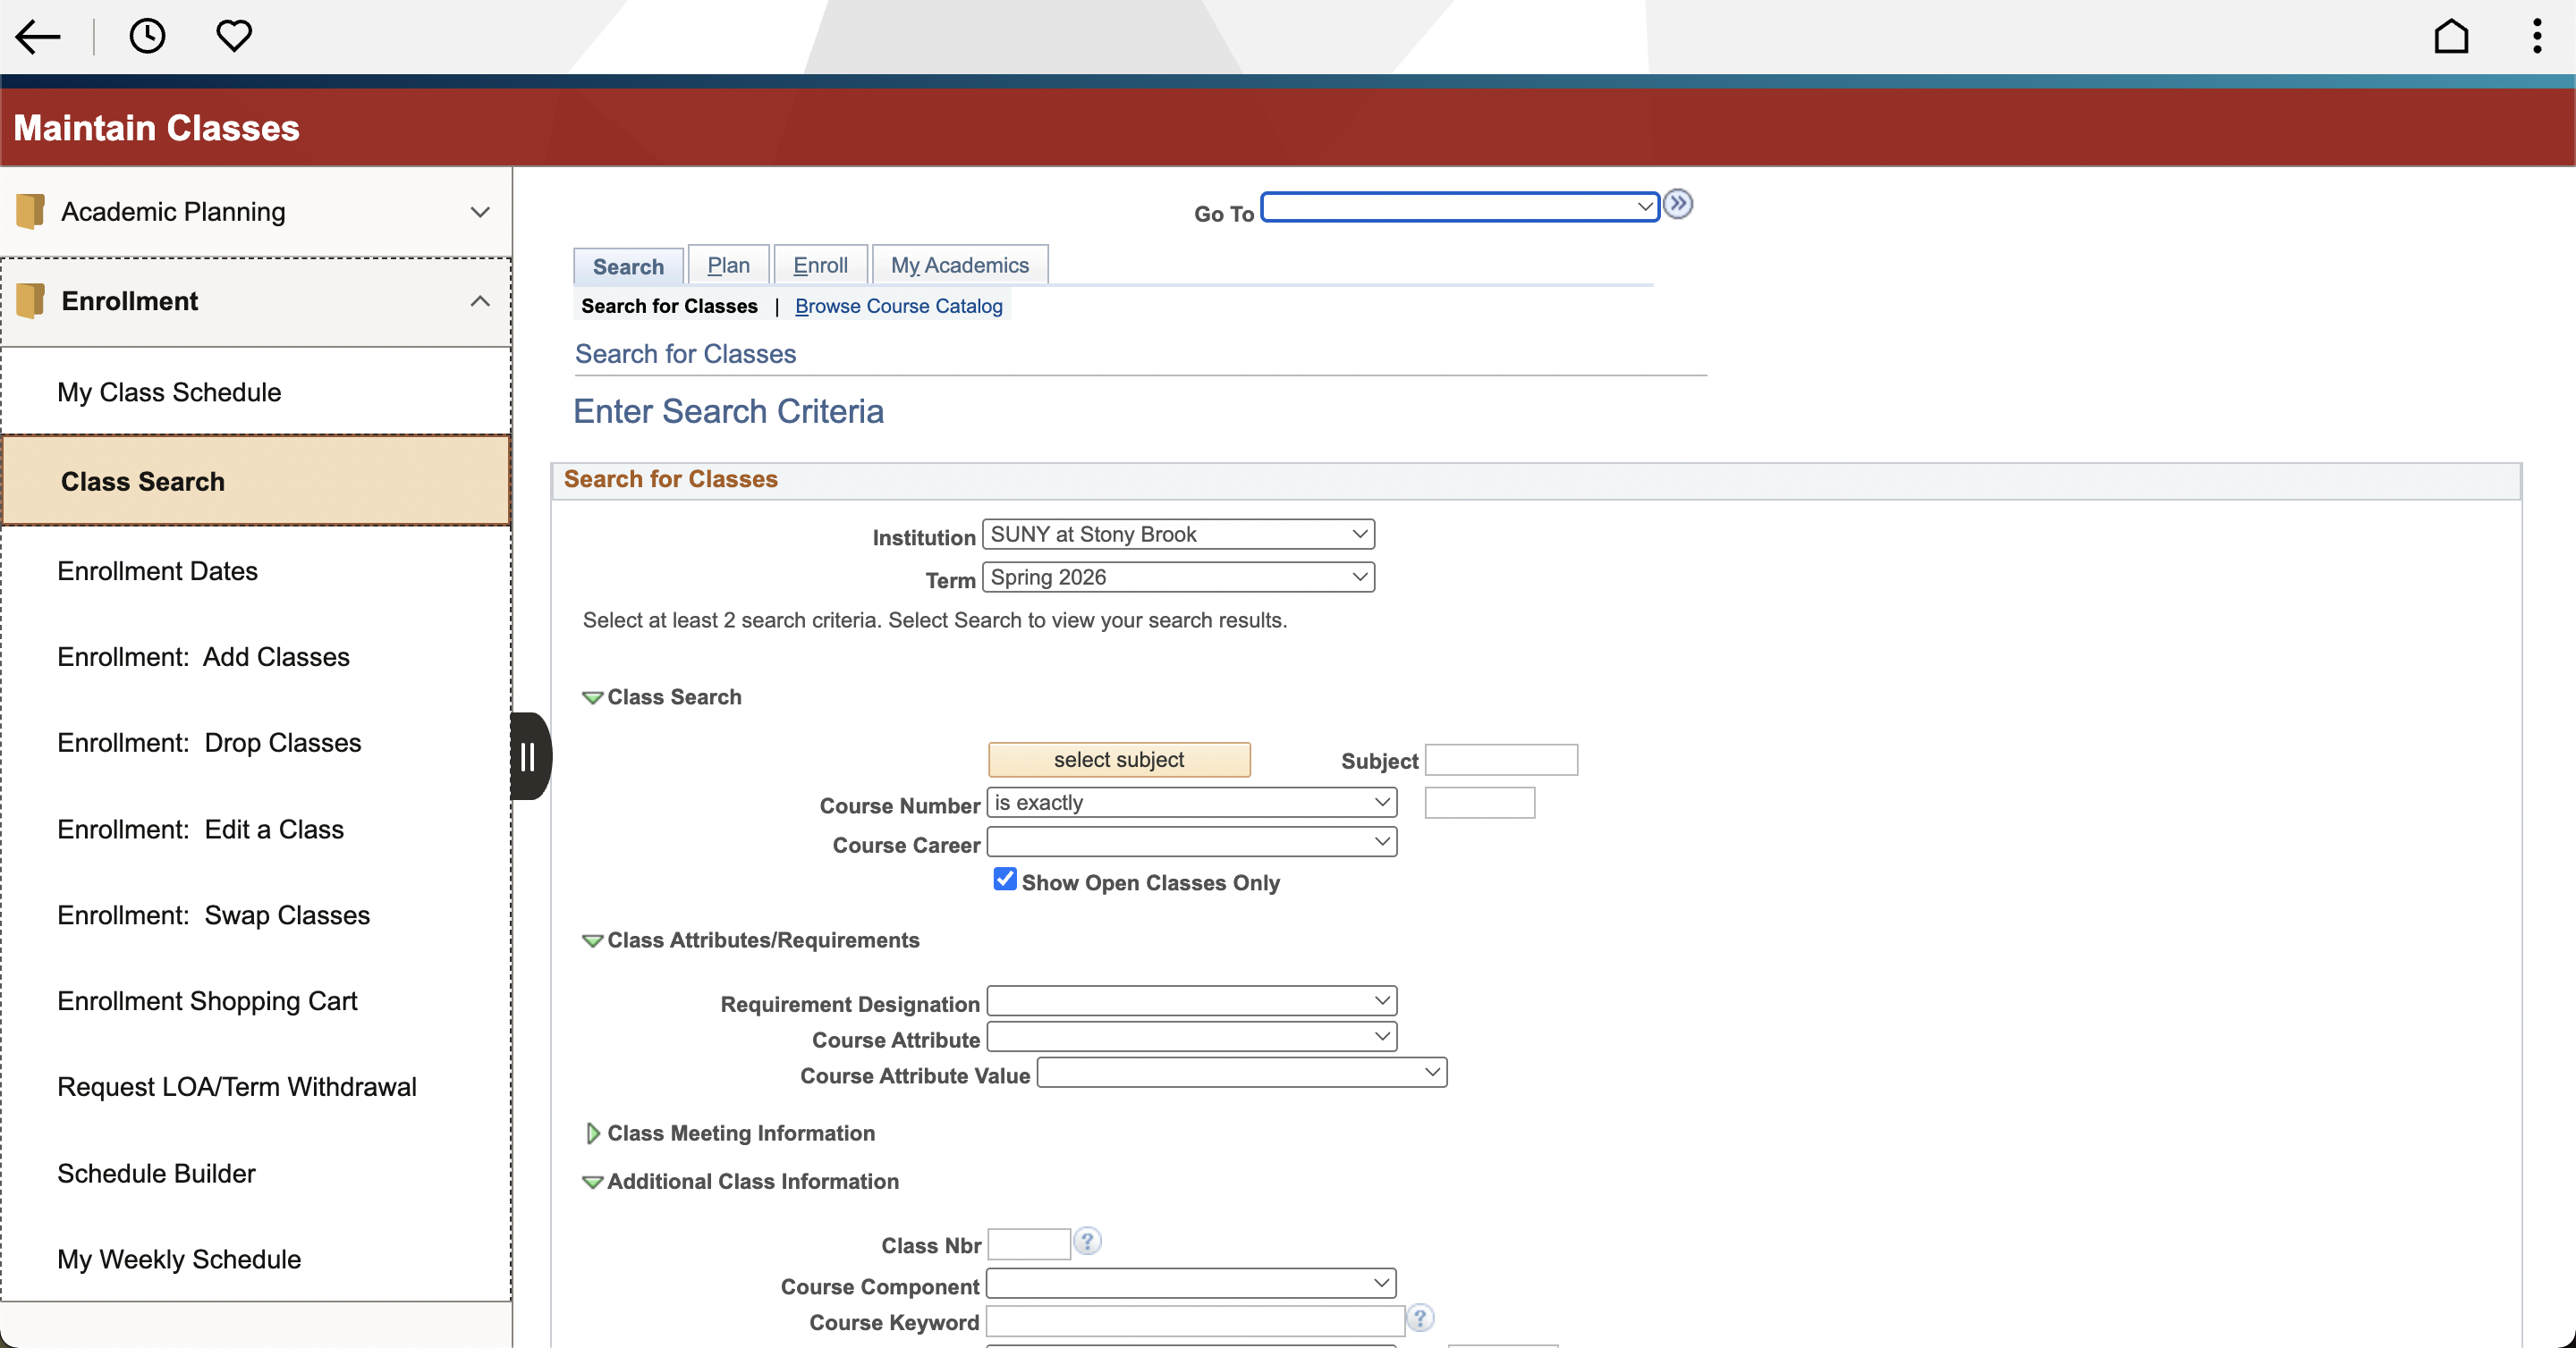
Task: Open Enrollment: Drop Classes
Action: click(x=256, y=744)
